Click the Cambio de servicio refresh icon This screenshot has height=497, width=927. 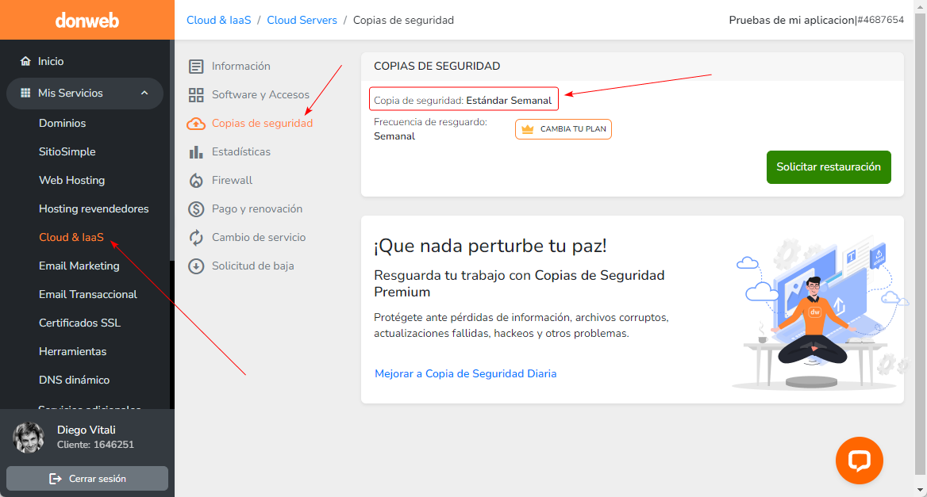pyautogui.click(x=196, y=237)
